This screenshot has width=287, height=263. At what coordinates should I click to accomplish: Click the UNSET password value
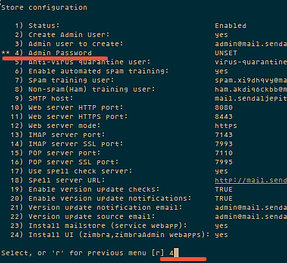(226, 53)
